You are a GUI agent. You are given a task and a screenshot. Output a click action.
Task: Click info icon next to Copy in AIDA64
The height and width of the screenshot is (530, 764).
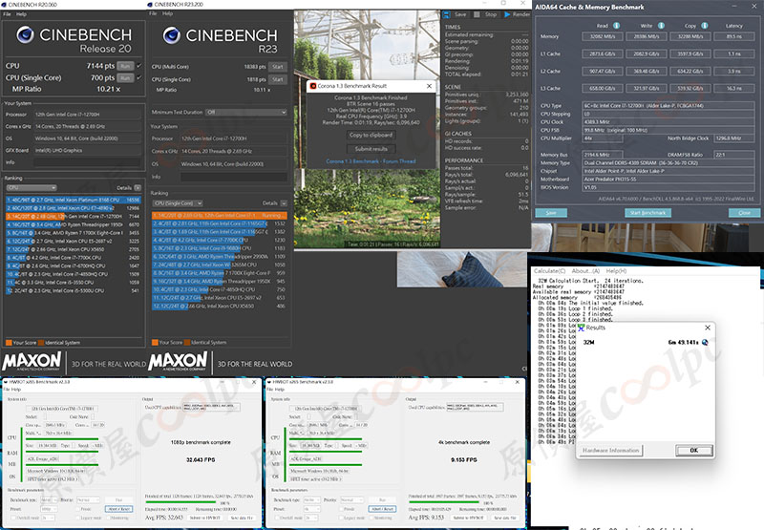(705, 26)
